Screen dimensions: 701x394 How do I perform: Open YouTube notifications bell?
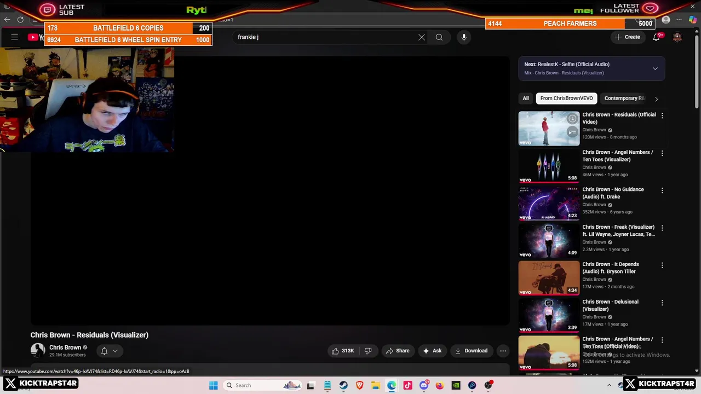[x=656, y=37]
